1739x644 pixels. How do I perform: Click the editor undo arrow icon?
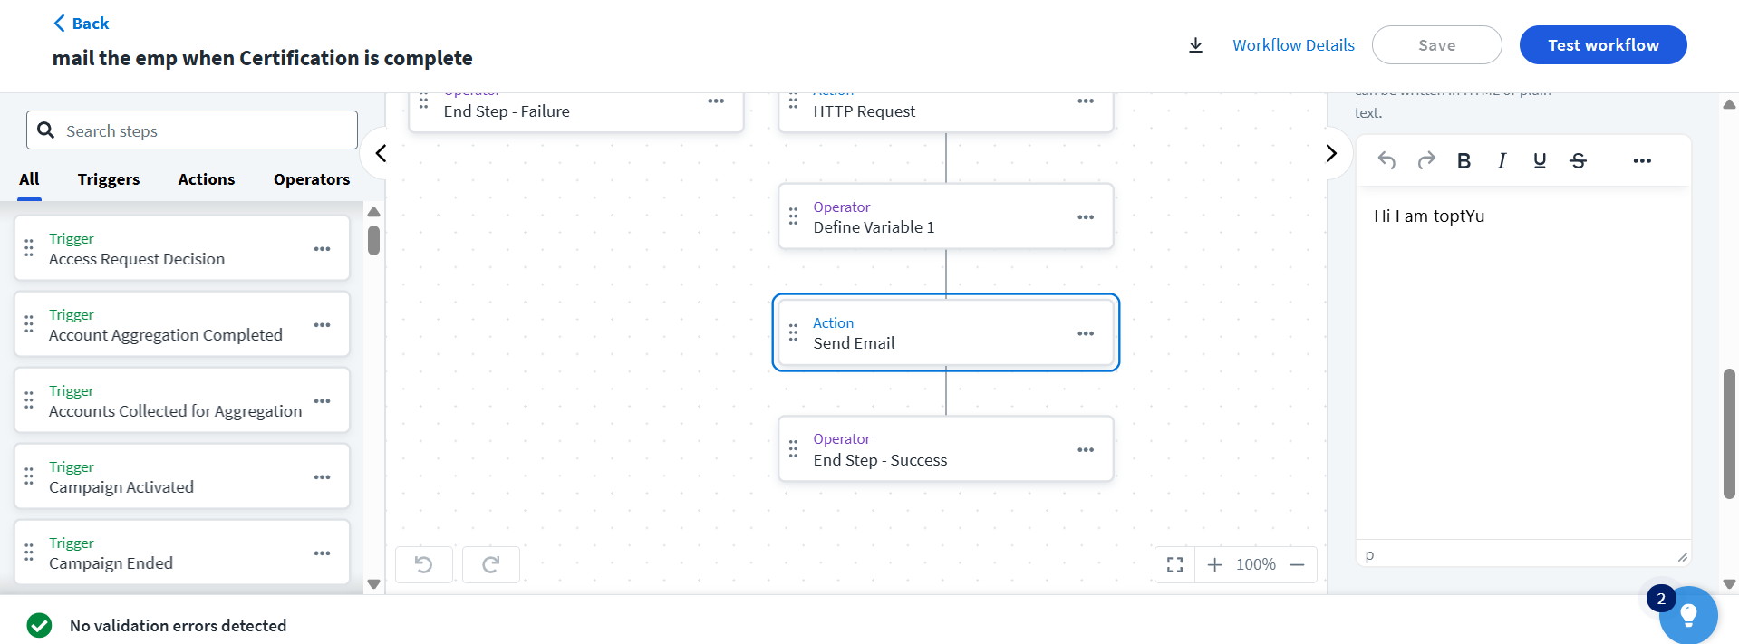[x=1386, y=160]
